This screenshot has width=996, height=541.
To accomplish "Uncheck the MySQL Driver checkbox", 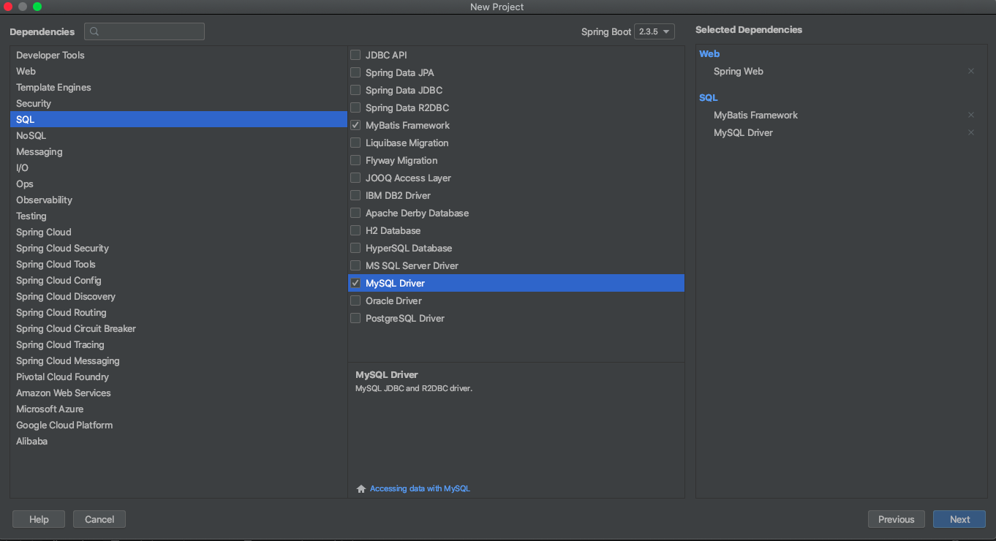I will [355, 283].
